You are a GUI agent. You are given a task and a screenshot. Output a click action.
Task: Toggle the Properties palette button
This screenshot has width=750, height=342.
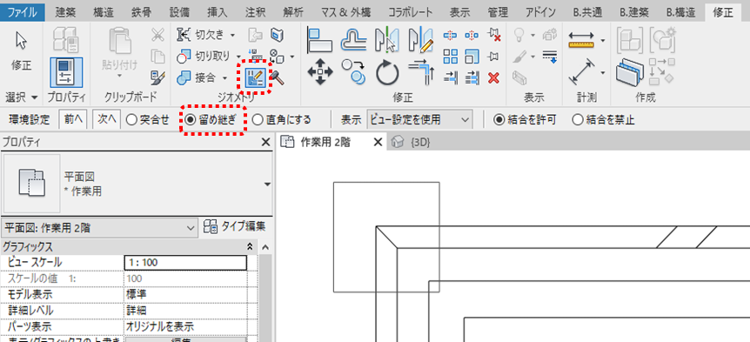66,73
